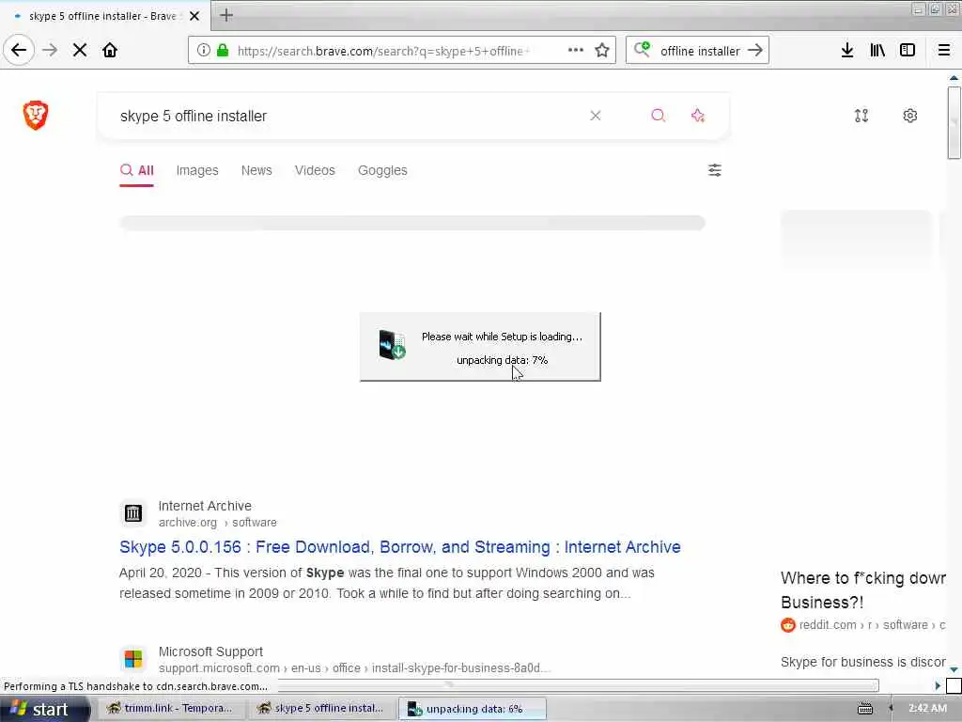Toggle the browser sidebar

pos(908,50)
